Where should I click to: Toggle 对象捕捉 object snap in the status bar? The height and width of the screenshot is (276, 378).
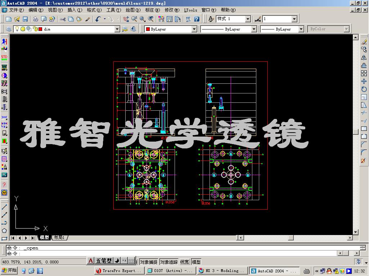[x=149, y=262]
